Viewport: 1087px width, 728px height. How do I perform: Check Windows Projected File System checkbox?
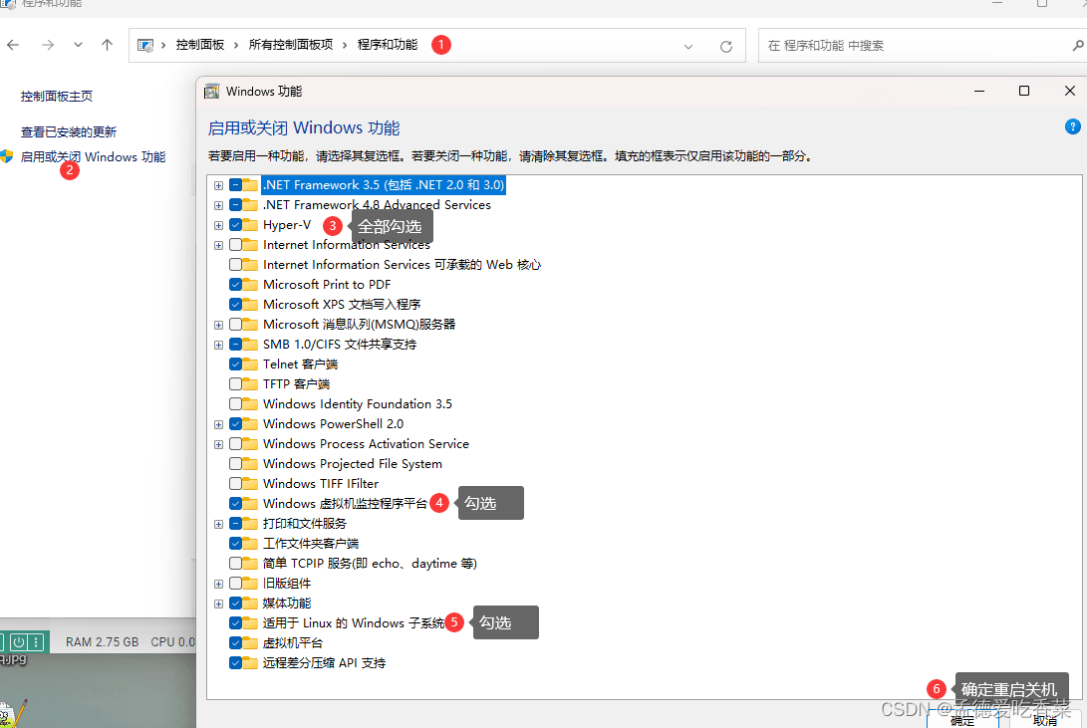click(236, 463)
